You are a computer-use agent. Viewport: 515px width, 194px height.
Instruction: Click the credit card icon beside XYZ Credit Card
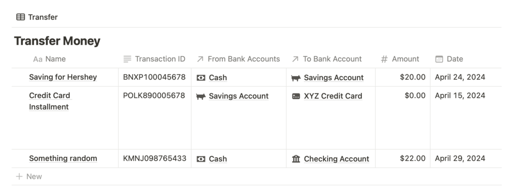pyautogui.click(x=296, y=96)
